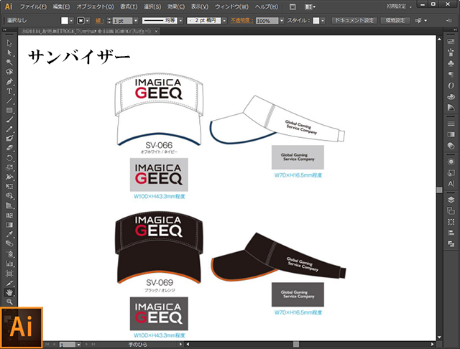The image size is (460, 349).
Task: Select the Direct Selection tool
Action: [9, 52]
